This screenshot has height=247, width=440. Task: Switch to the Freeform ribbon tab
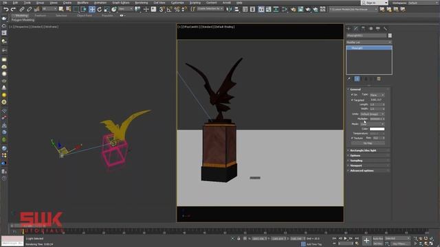41,15
